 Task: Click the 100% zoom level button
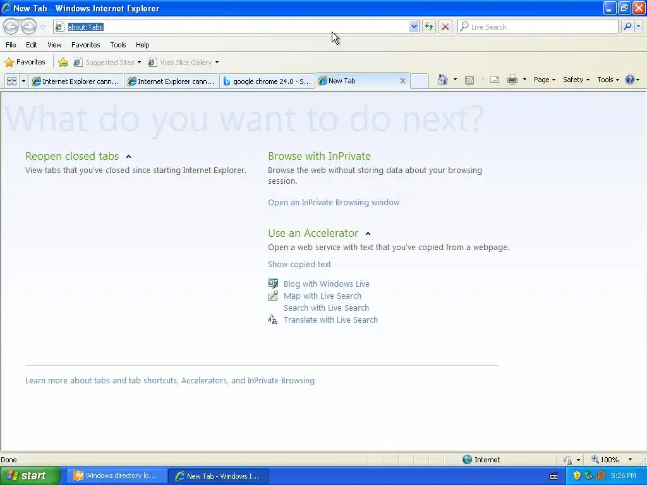(x=605, y=460)
